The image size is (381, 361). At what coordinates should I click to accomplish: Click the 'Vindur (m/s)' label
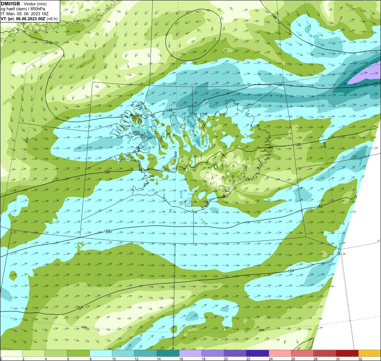pyautogui.click(x=35, y=4)
